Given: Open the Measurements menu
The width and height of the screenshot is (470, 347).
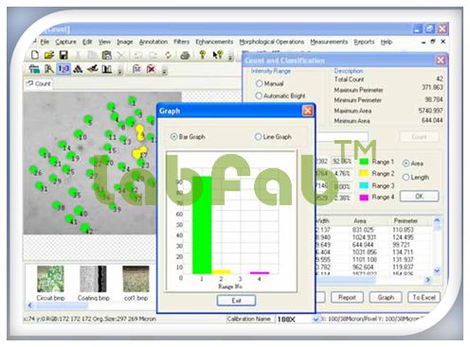Looking at the screenshot, I should (329, 42).
